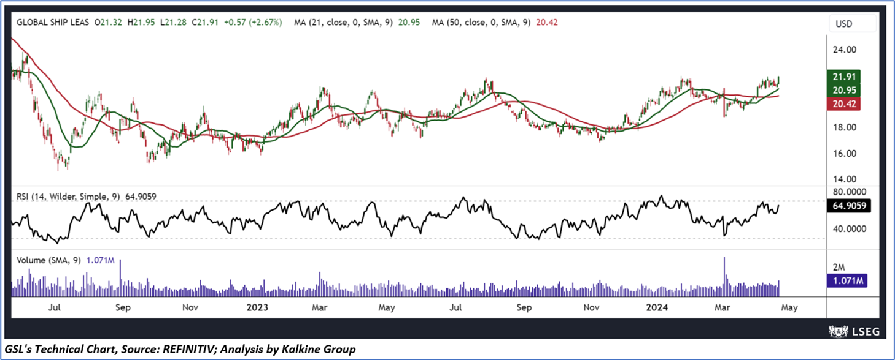Screen dimensions: 895x360
Task: Click the 2M volume axis label
Action: (x=839, y=268)
